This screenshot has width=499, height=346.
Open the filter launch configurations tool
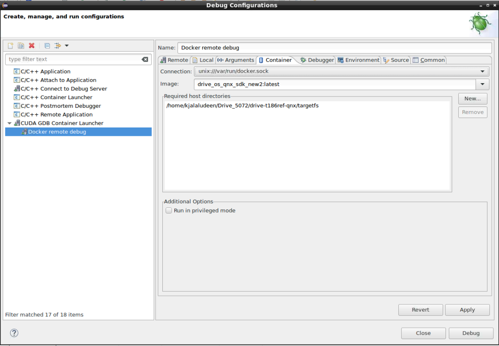58,45
